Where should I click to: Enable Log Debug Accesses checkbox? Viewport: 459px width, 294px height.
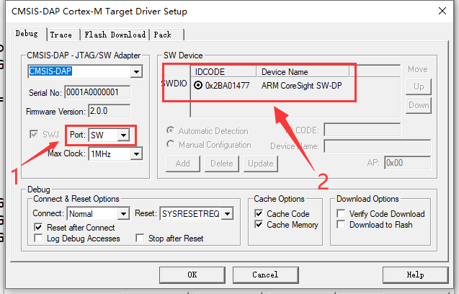click(x=38, y=238)
